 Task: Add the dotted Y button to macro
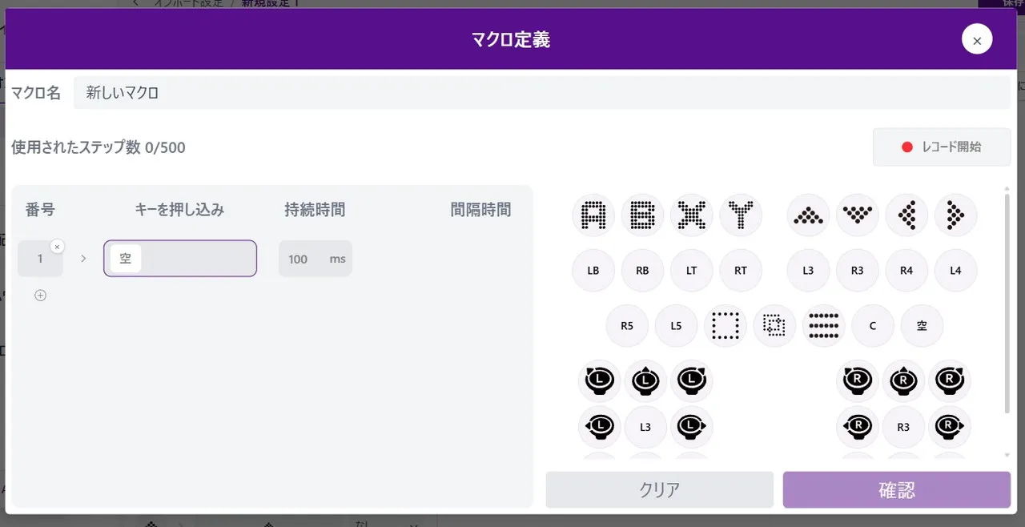(x=741, y=215)
